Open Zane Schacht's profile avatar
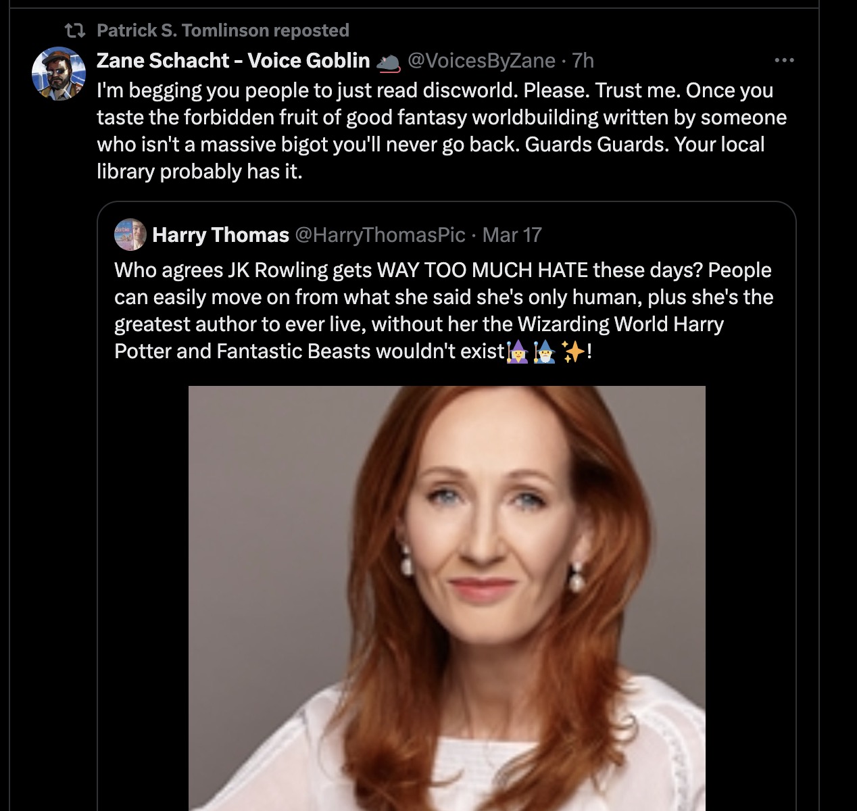The image size is (857, 811). (59, 74)
